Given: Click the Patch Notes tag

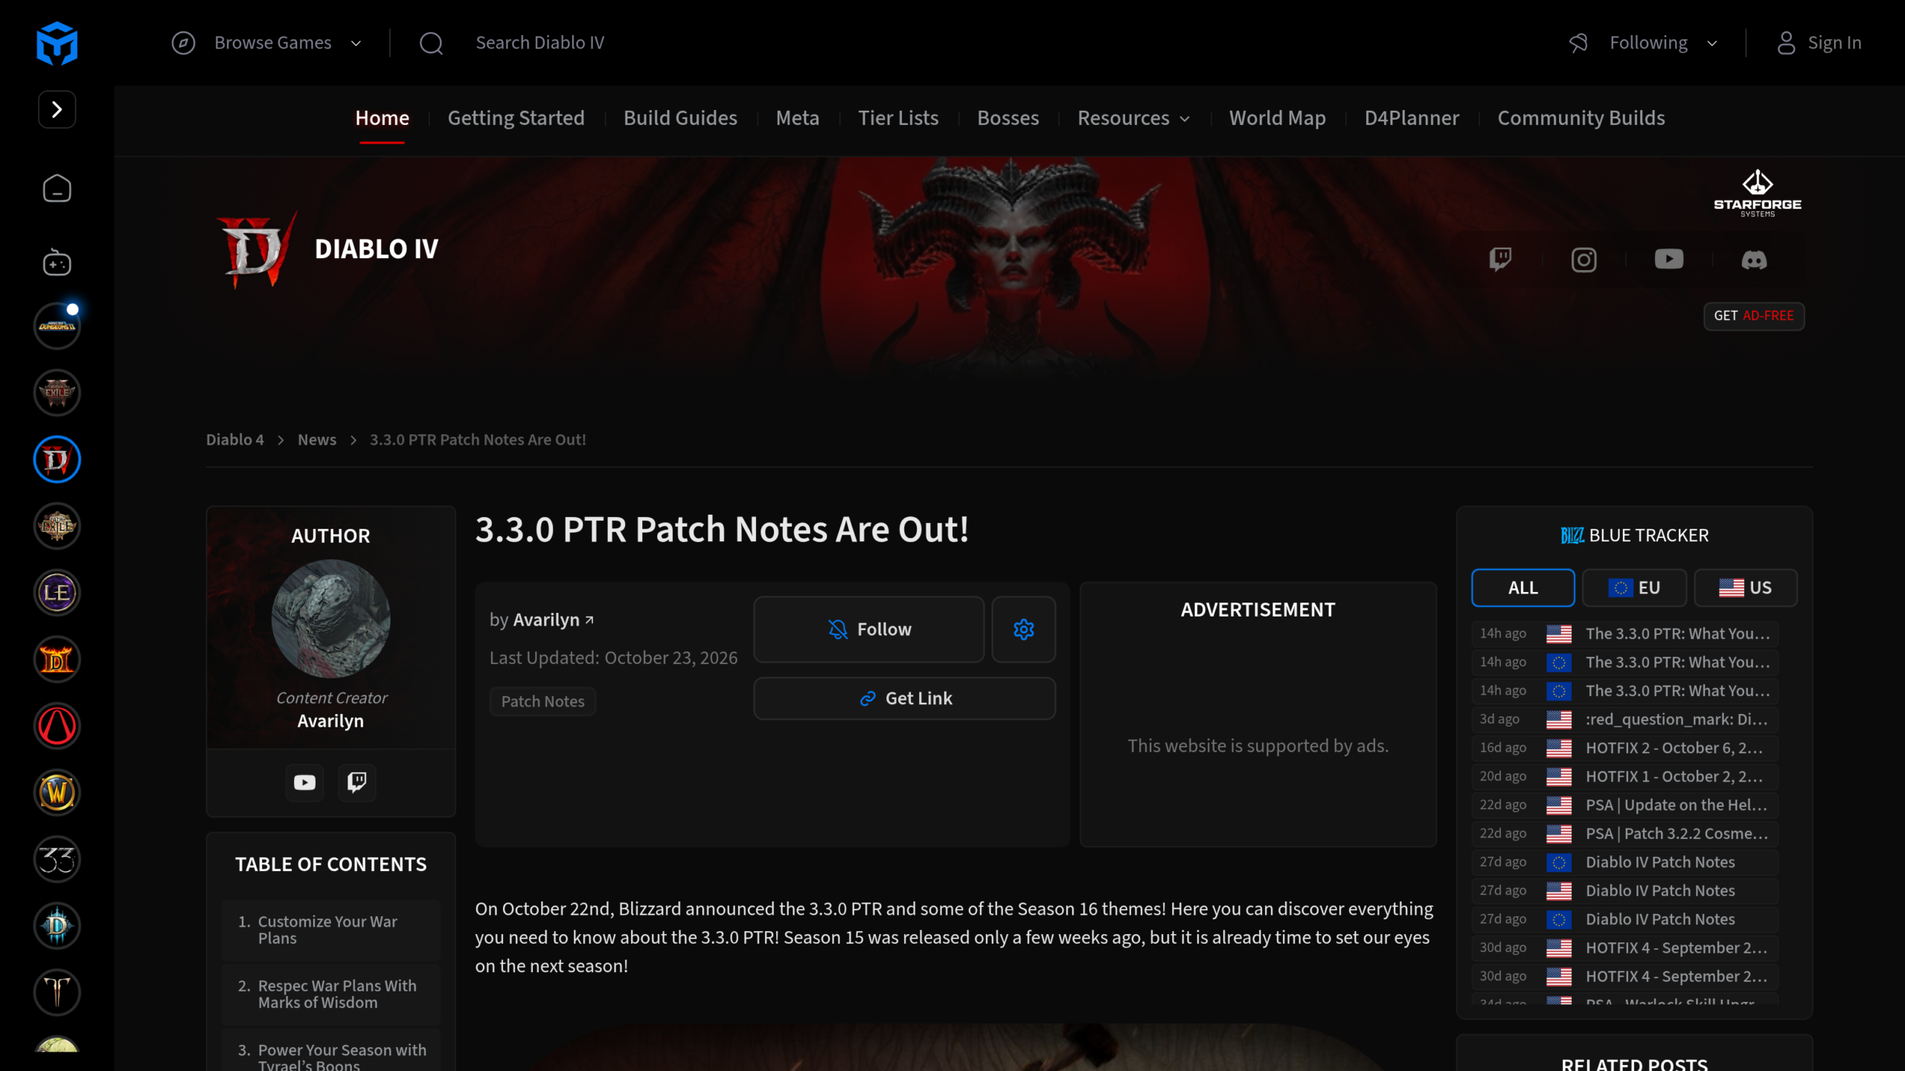Looking at the screenshot, I should 542,701.
